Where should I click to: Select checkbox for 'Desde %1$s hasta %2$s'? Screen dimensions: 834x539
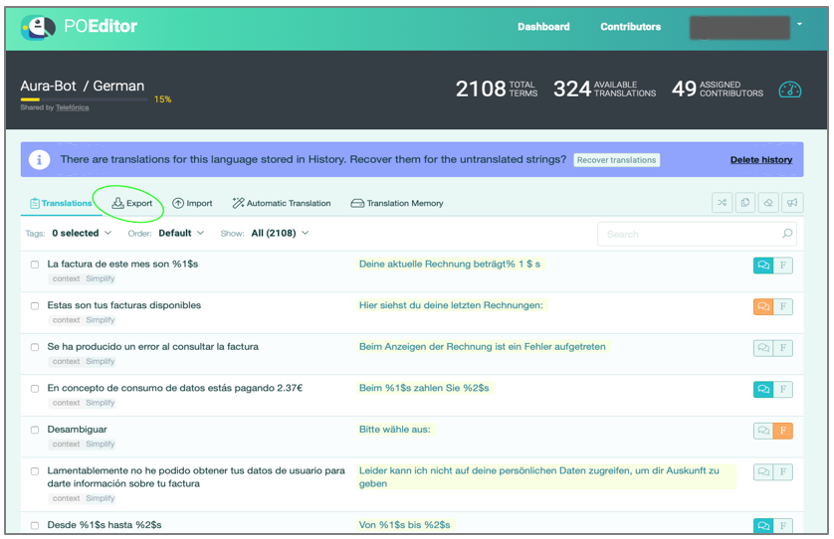[35, 525]
